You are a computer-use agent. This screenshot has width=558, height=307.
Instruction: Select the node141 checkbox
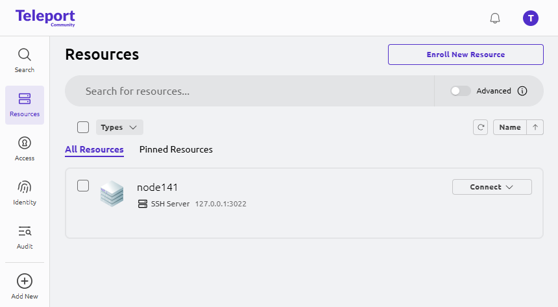coord(83,186)
